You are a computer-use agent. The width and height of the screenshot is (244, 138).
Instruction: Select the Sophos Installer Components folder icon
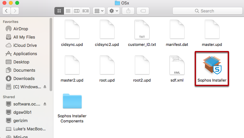click(x=72, y=101)
